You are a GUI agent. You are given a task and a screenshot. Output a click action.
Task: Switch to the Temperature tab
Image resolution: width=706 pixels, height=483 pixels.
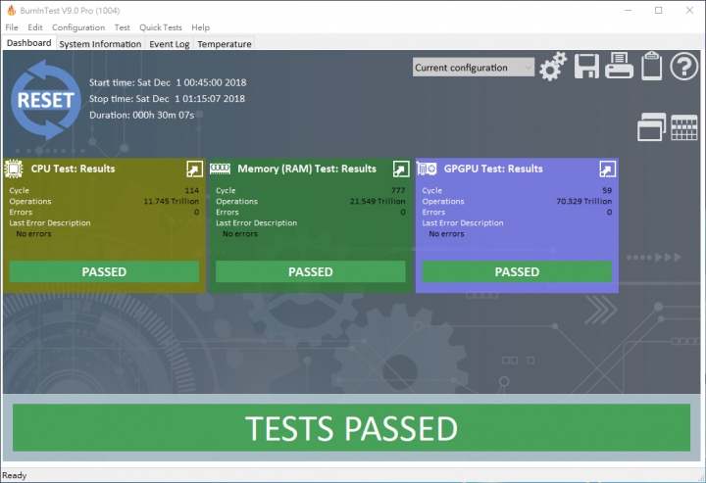point(225,44)
